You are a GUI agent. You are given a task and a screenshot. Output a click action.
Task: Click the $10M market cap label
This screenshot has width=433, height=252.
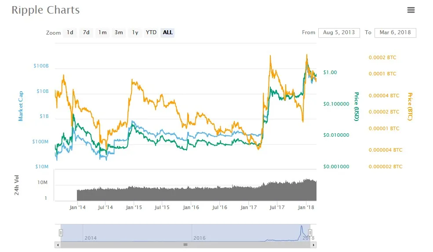pos(42,167)
